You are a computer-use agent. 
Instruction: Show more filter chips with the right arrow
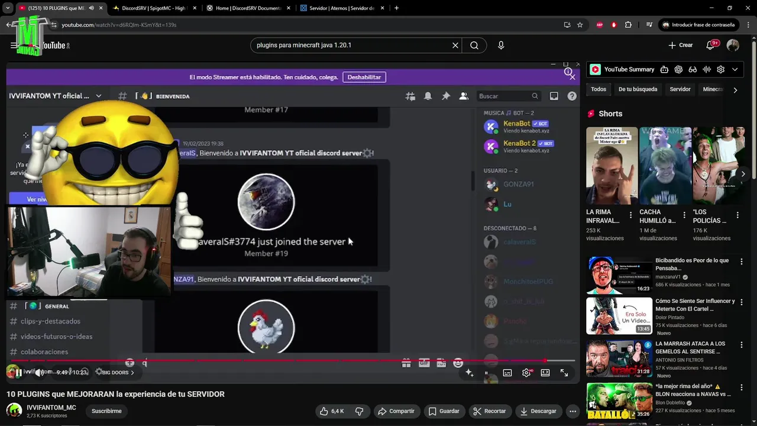click(x=735, y=90)
